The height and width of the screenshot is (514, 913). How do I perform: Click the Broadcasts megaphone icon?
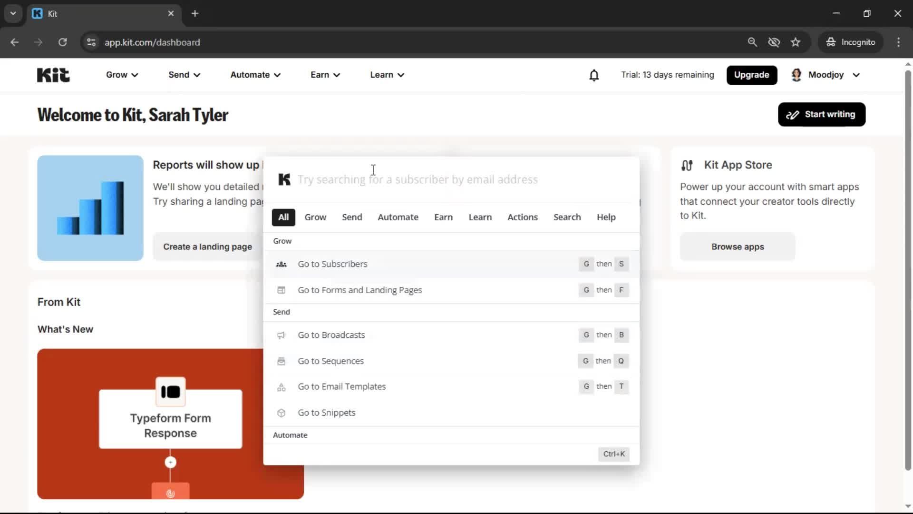[x=281, y=335]
